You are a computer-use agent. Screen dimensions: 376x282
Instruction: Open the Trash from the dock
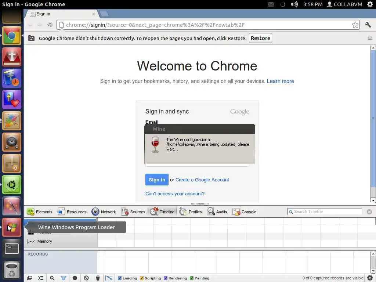tap(12, 270)
